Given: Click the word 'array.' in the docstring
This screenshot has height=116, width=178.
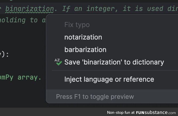Looking at the screenshot, I should click(x=29, y=78).
